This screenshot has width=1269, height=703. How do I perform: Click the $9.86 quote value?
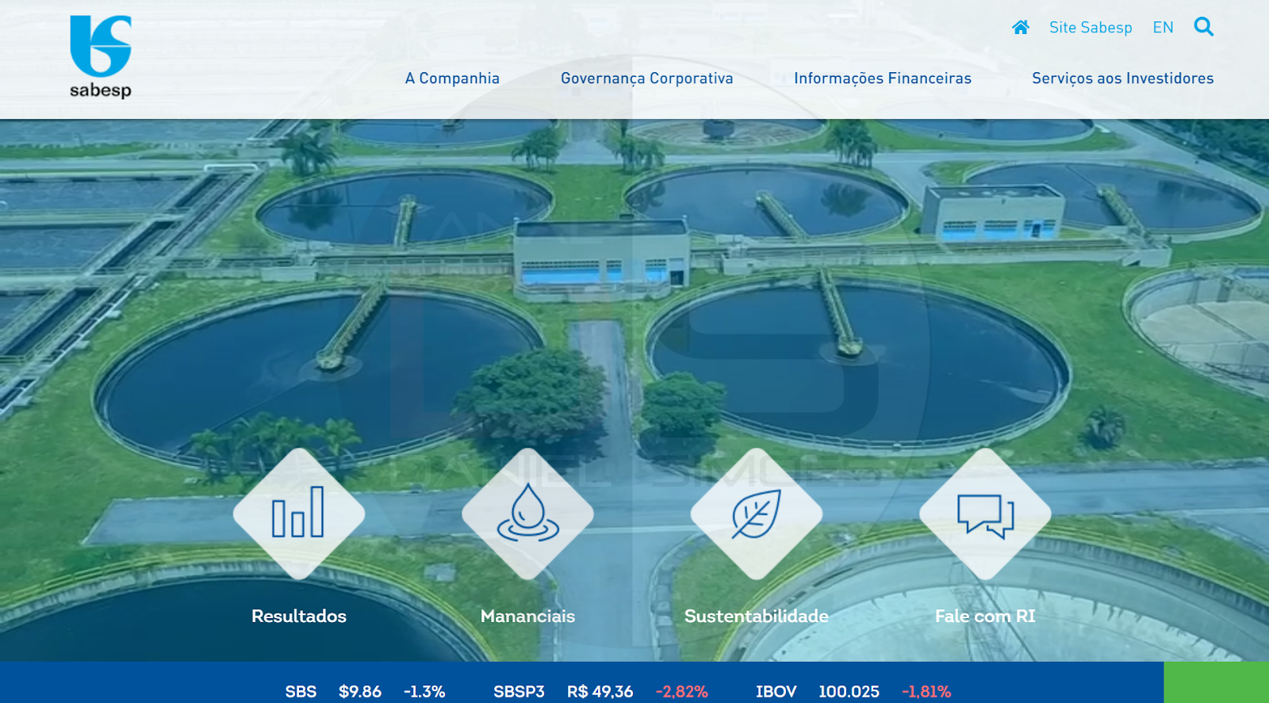click(x=360, y=692)
